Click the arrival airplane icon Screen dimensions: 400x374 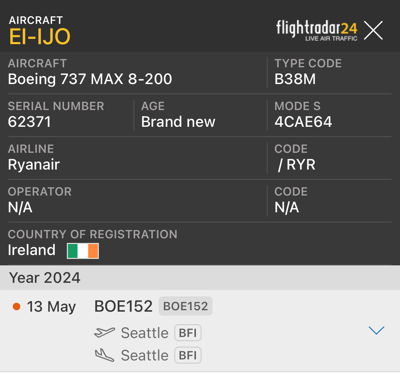coord(105,355)
